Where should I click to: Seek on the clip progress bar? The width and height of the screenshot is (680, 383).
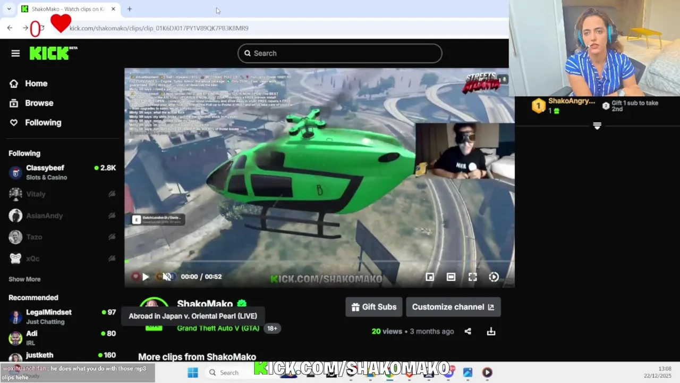tap(319, 262)
